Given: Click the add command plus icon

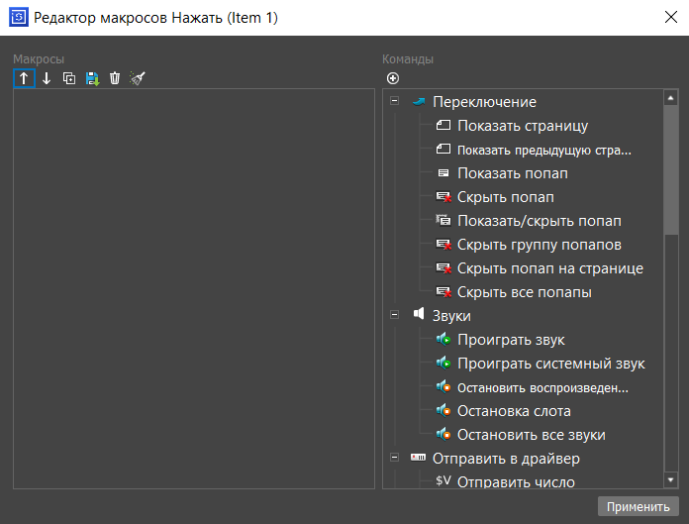Looking at the screenshot, I should pyautogui.click(x=393, y=78).
